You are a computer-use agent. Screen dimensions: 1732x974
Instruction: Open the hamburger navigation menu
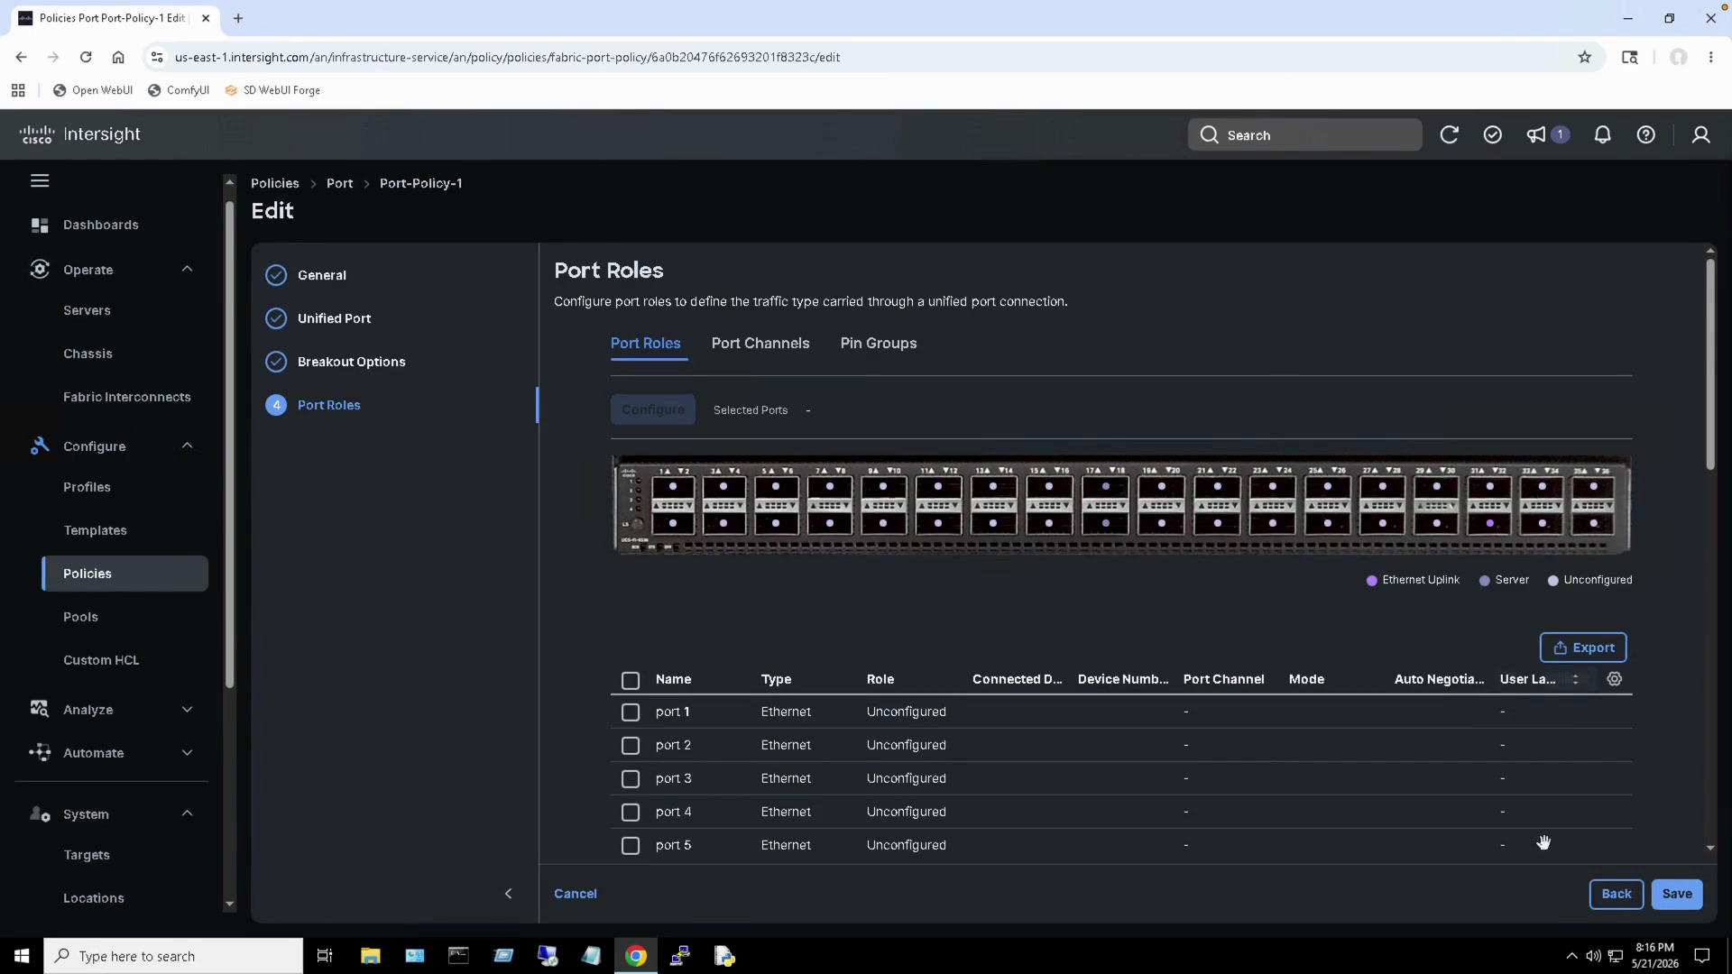pyautogui.click(x=40, y=181)
